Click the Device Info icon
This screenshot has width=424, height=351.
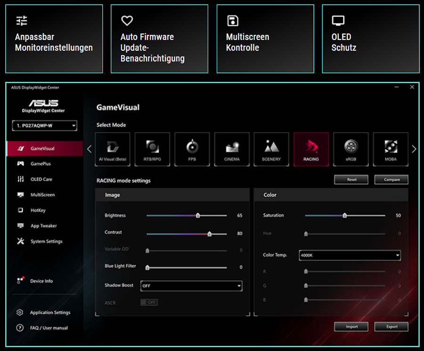(x=21, y=280)
